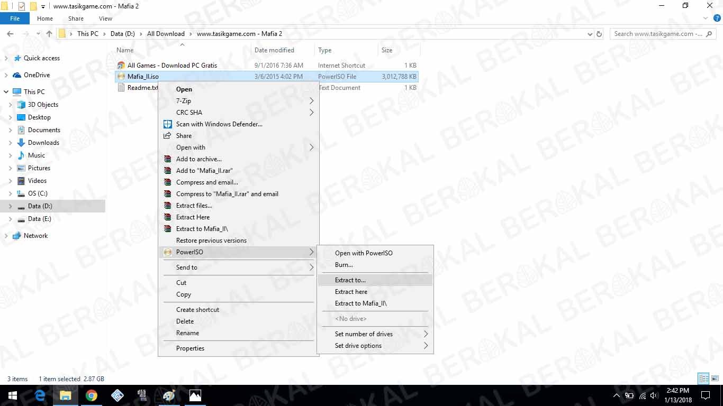This screenshot has width=723, height=406.
Task: Select Burn... in PowerISO submenu
Action: (375, 265)
